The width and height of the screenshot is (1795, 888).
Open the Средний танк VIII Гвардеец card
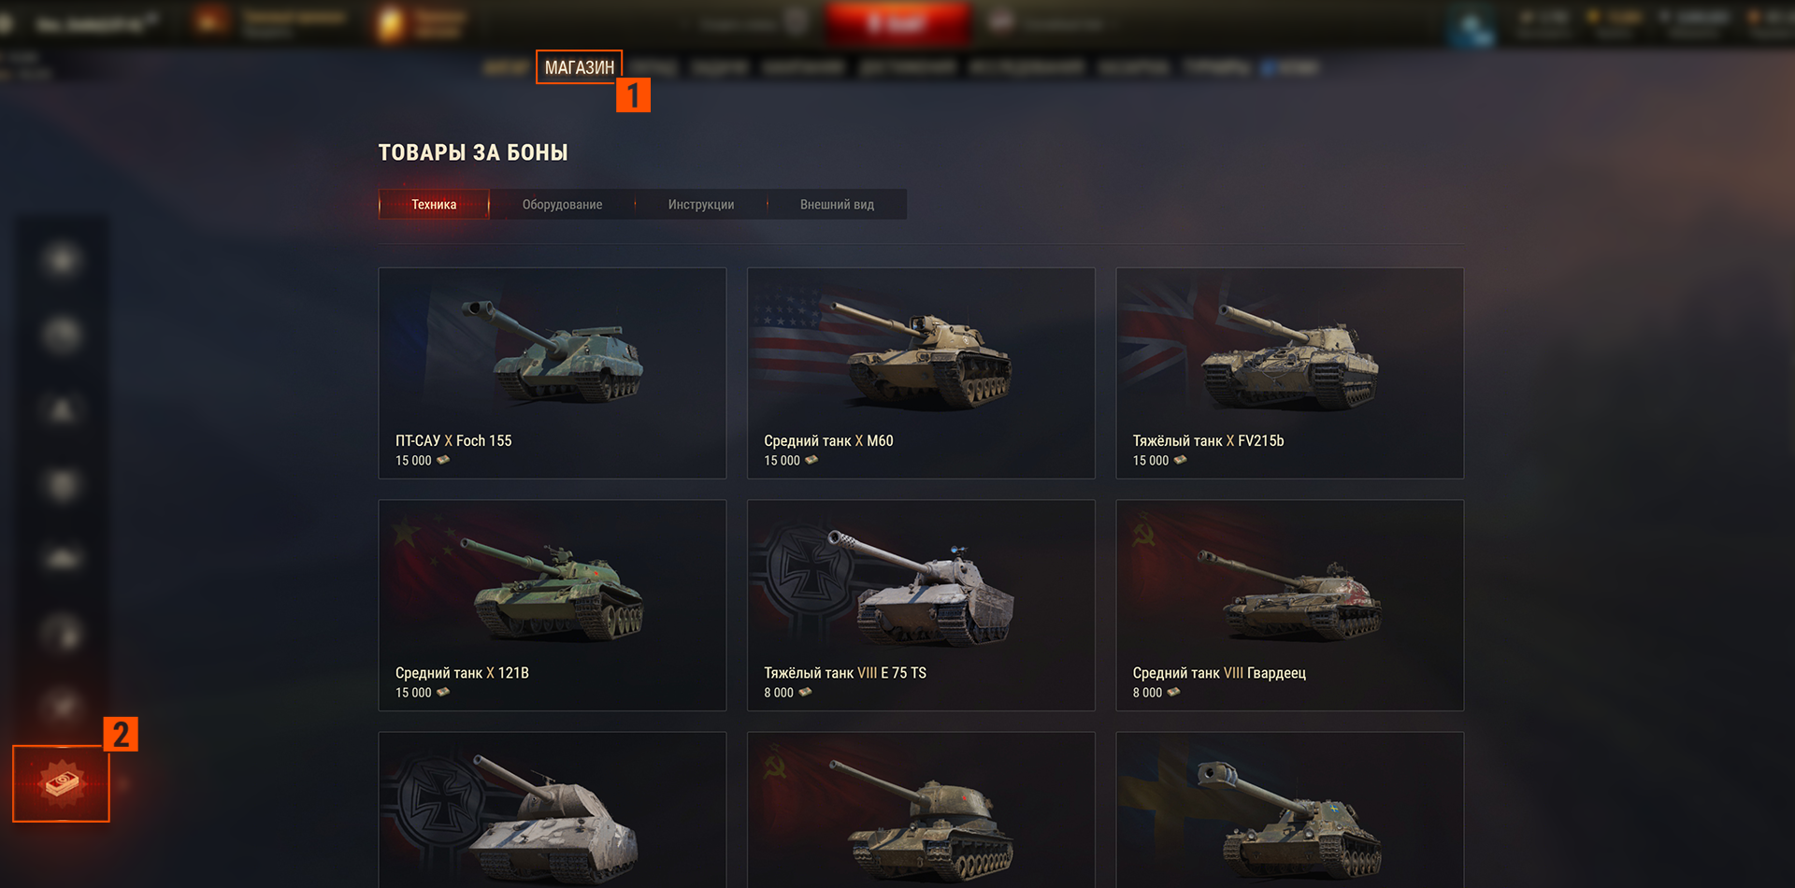[x=1289, y=605]
